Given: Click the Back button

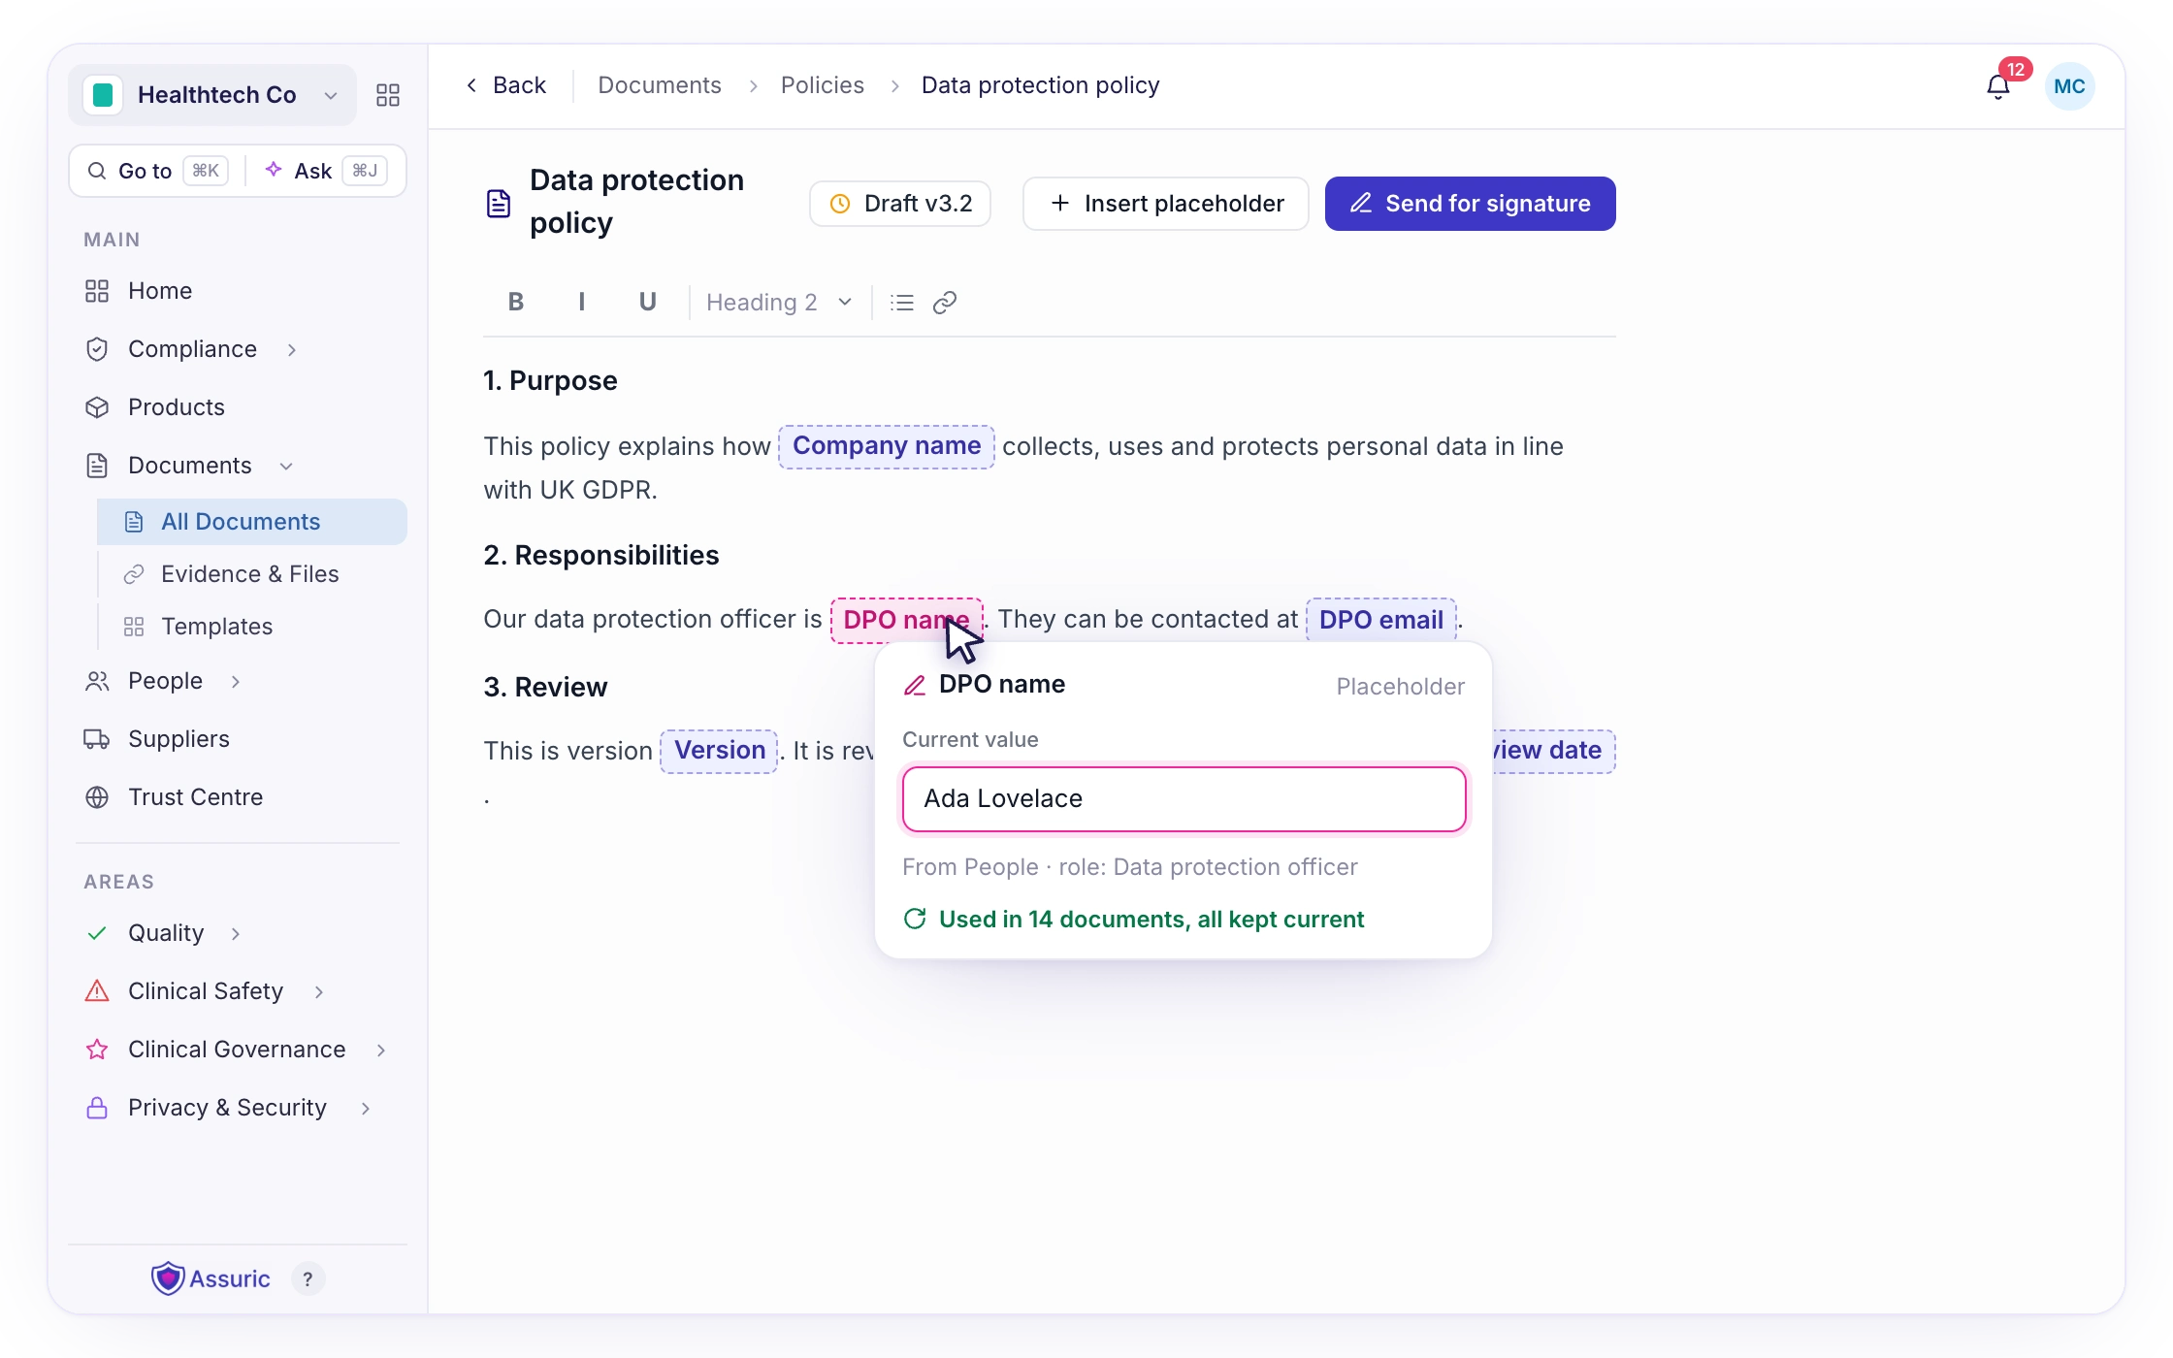Looking at the screenshot, I should point(505,85).
